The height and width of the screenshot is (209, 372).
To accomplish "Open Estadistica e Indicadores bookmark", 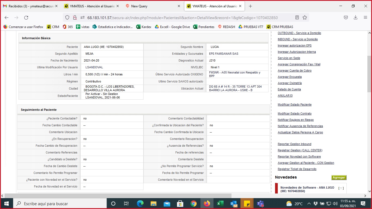I will [x=113, y=27].
